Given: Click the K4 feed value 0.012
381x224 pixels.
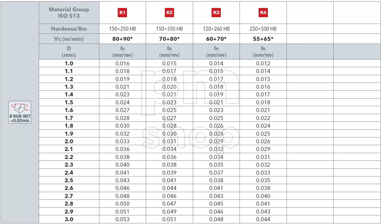Looking at the screenshot, I should click(263, 64).
